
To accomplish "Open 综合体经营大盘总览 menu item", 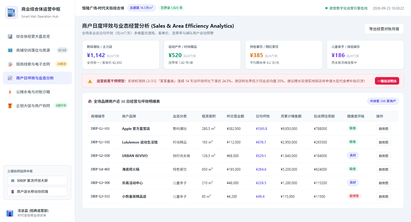I will [37, 36].
